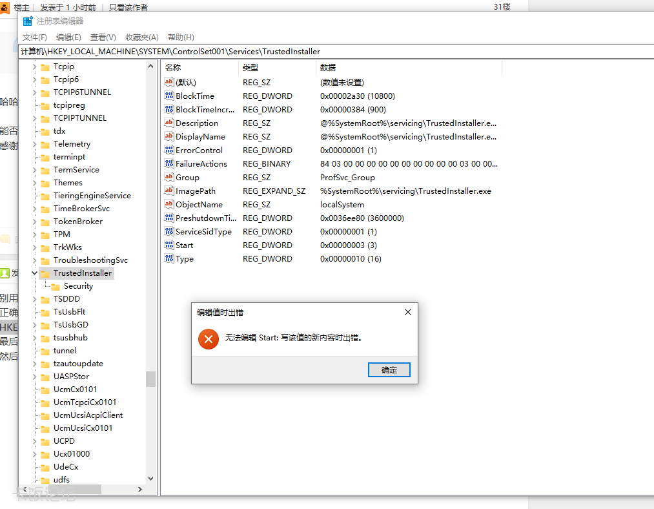Open the 收藏夹(A) menu
The height and width of the screenshot is (509, 654).
(x=142, y=37)
